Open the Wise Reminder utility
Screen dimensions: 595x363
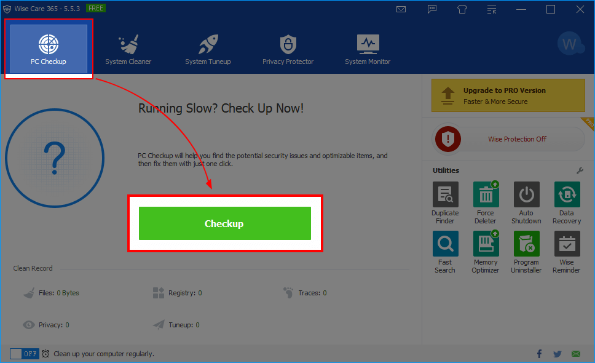[567, 252]
